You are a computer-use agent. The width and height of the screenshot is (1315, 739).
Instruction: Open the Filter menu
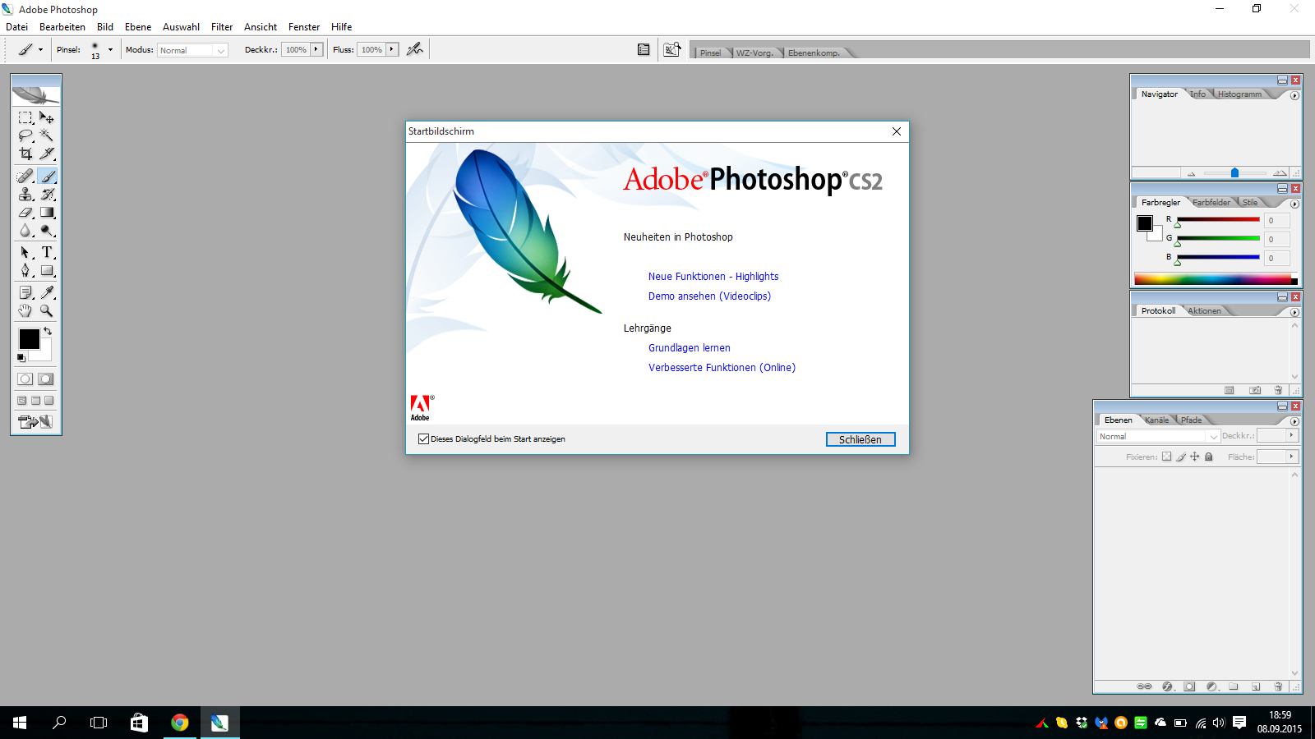click(222, 27)
